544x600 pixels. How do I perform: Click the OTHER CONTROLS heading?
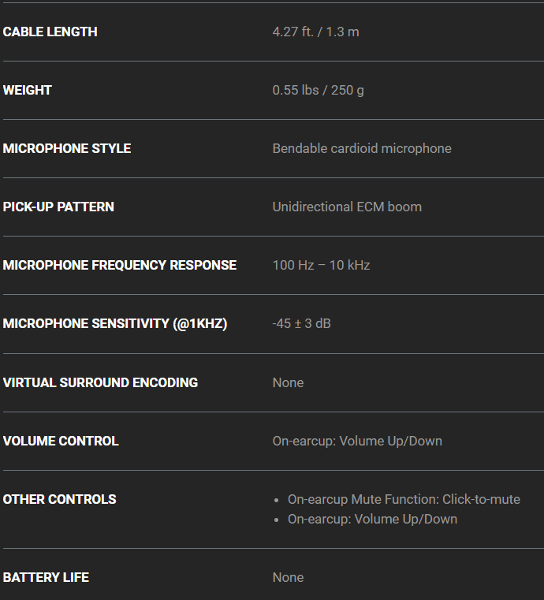(60, 500)
